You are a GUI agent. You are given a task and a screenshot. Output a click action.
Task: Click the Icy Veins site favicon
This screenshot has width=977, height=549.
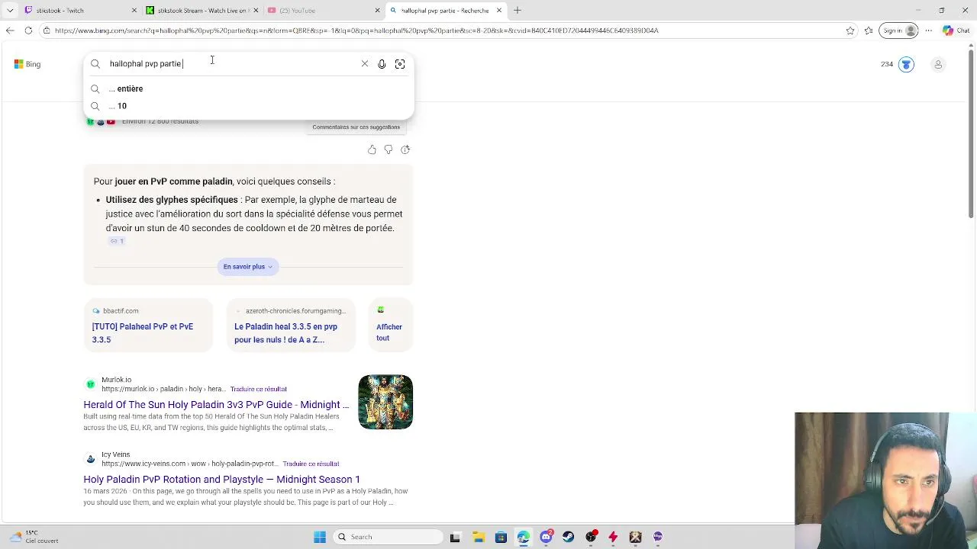point(91,459)
